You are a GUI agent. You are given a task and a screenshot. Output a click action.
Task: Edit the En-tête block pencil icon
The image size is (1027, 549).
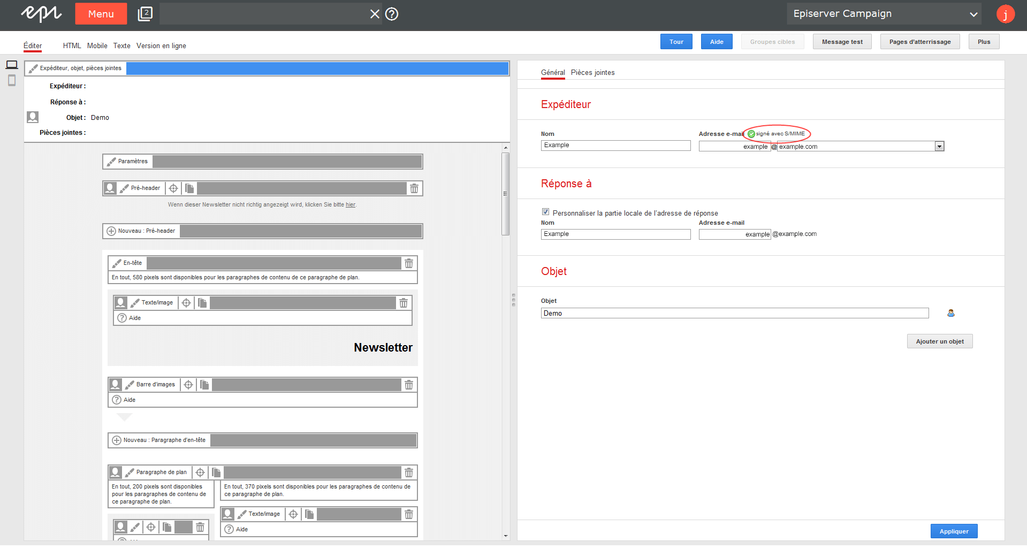coord(117,263)
